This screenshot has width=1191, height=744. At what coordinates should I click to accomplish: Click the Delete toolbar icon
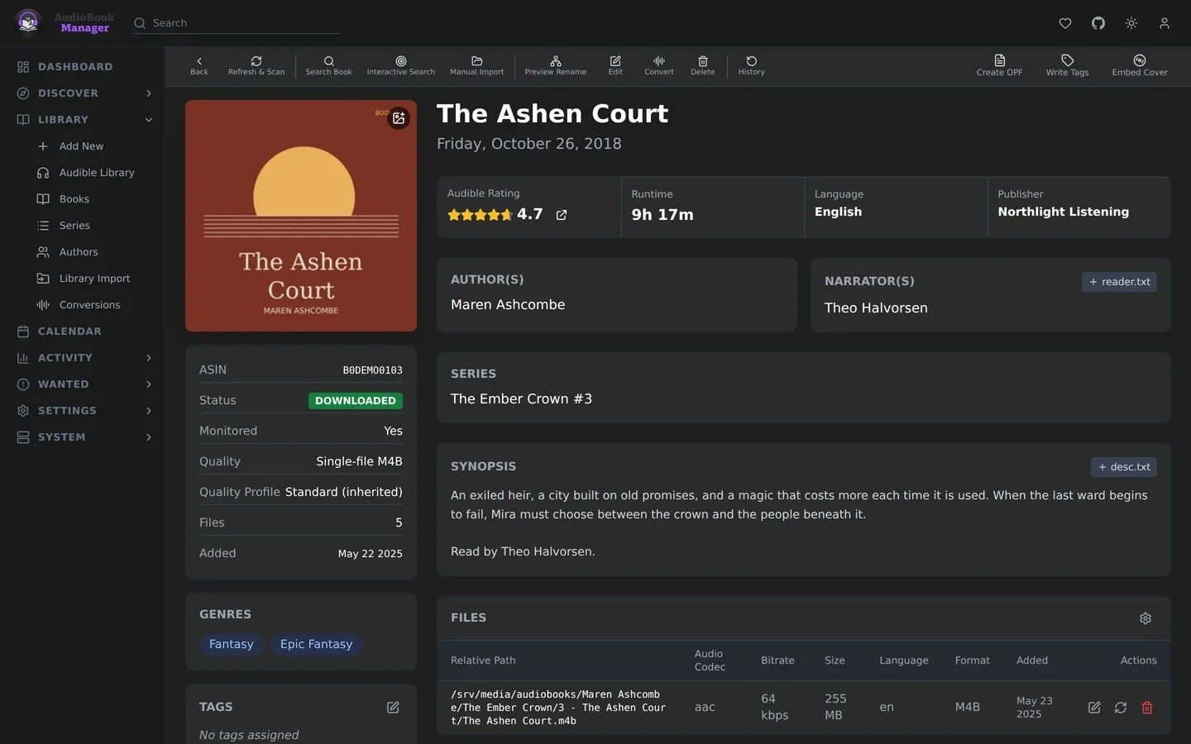(702, 66)
